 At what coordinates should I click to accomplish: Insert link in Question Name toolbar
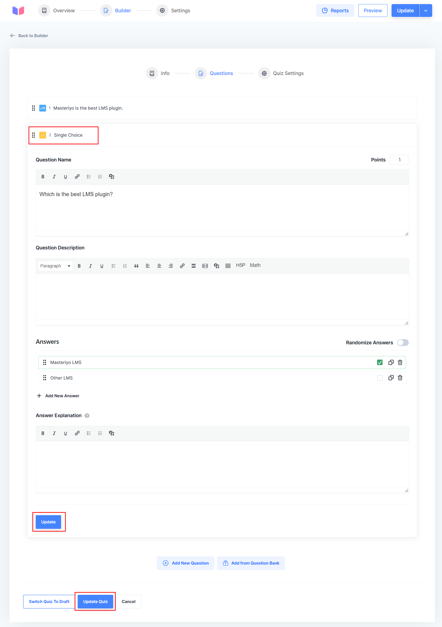point(77,177)
